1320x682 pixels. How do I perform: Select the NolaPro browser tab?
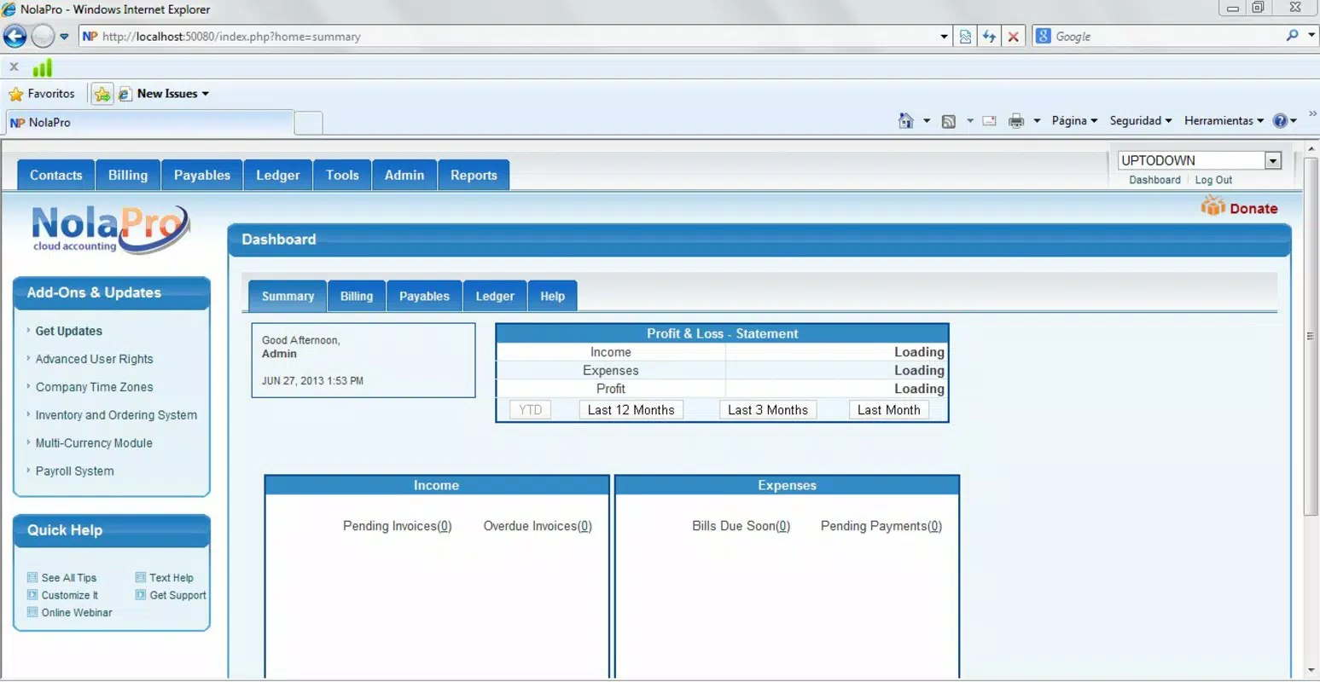coord(149,123)
